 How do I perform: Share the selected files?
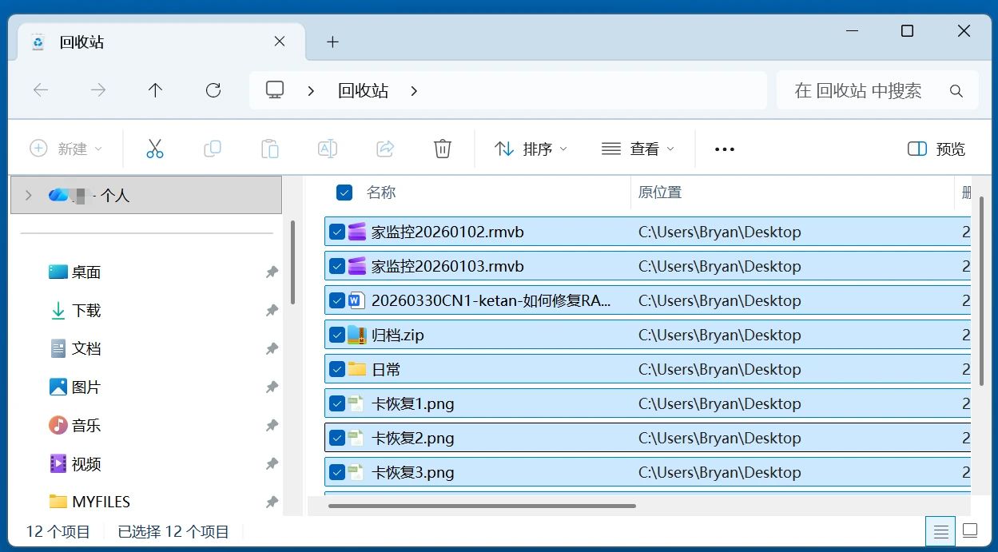(x=384, y=149)
